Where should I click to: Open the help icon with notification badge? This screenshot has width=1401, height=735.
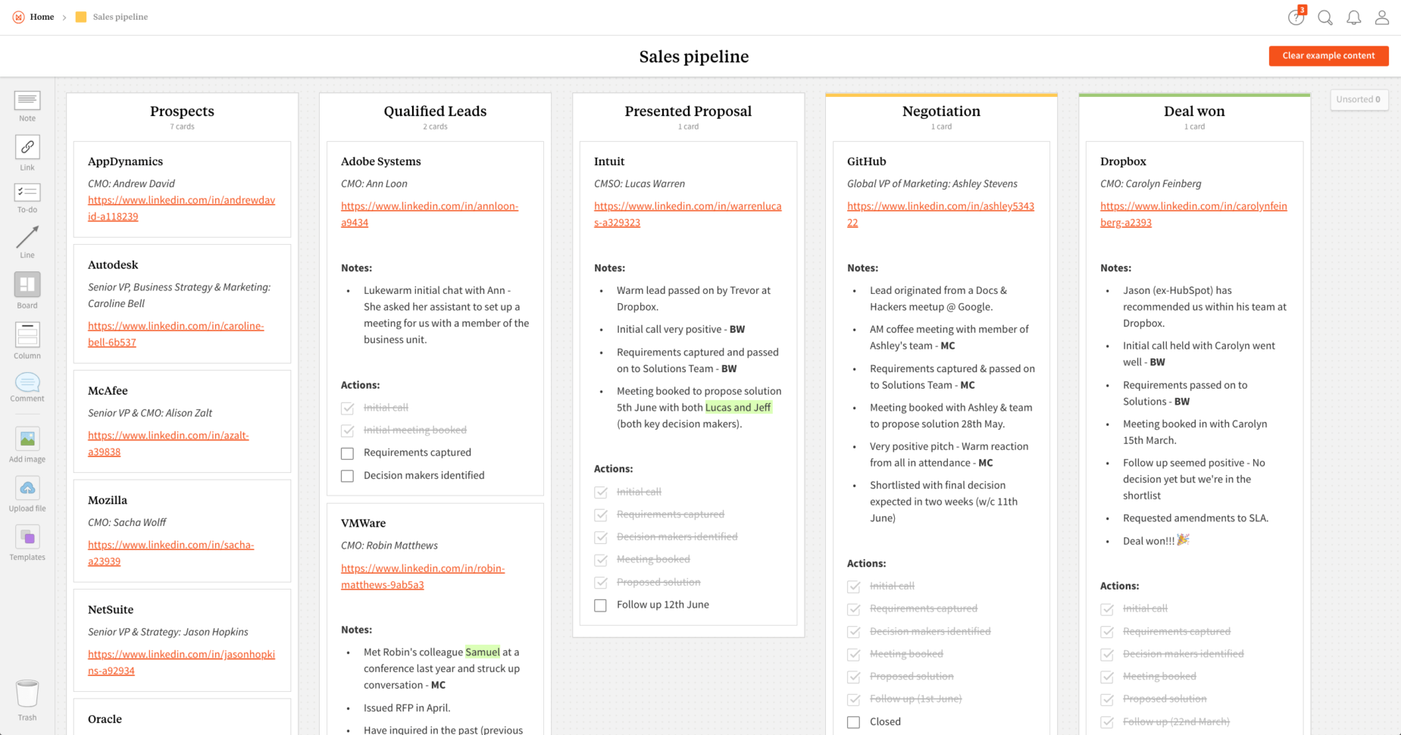[1296, 17]
